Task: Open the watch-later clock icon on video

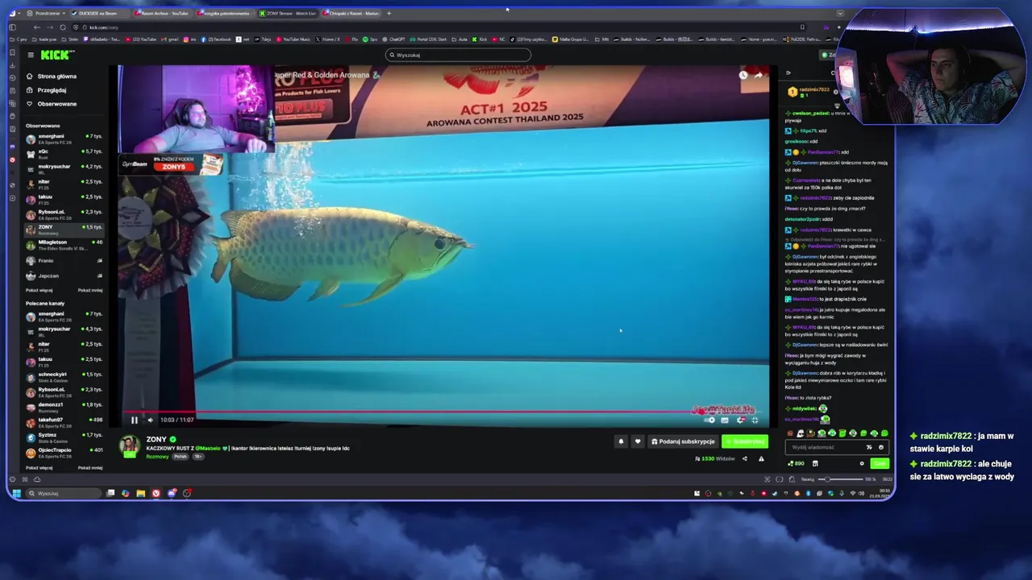Action: [x=743, y=75]
